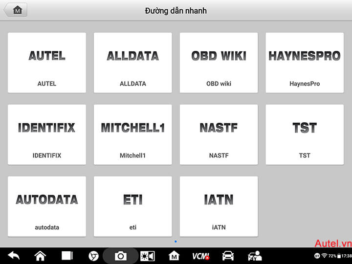Tap the blue page indicator dot
This screenshot has width=352, height=264.
[x=176, y=242]
